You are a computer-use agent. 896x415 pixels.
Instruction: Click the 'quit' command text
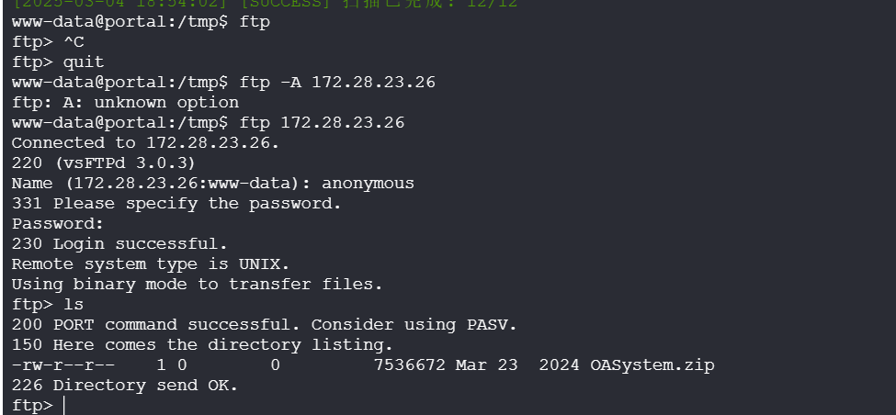point(84,62)
